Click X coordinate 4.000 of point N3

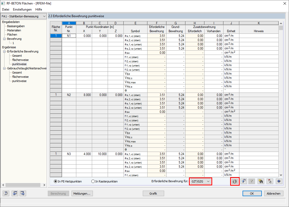pyautogui.click(x=84, y=154)
